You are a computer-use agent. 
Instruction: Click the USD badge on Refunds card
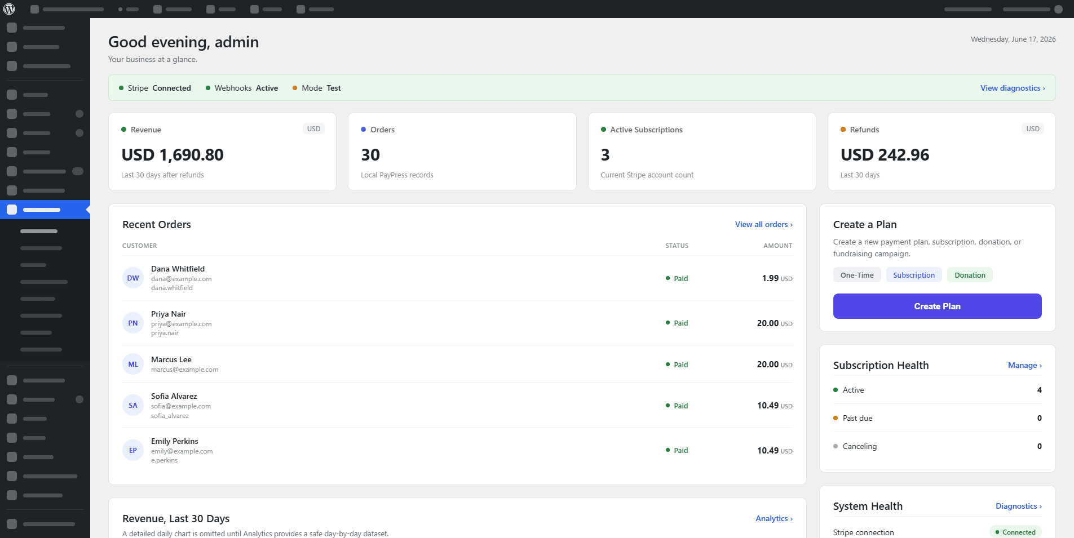(x=1033, y=128)
